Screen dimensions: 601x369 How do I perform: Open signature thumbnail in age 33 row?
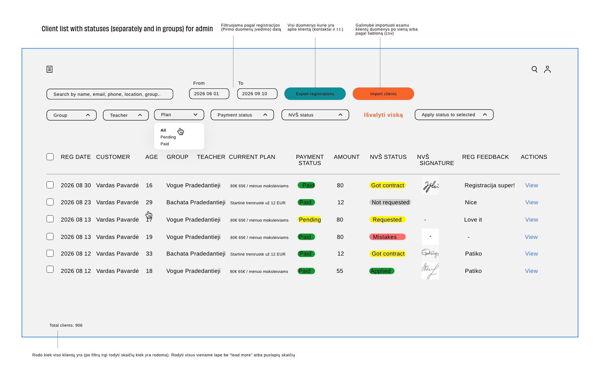[430, 253]
